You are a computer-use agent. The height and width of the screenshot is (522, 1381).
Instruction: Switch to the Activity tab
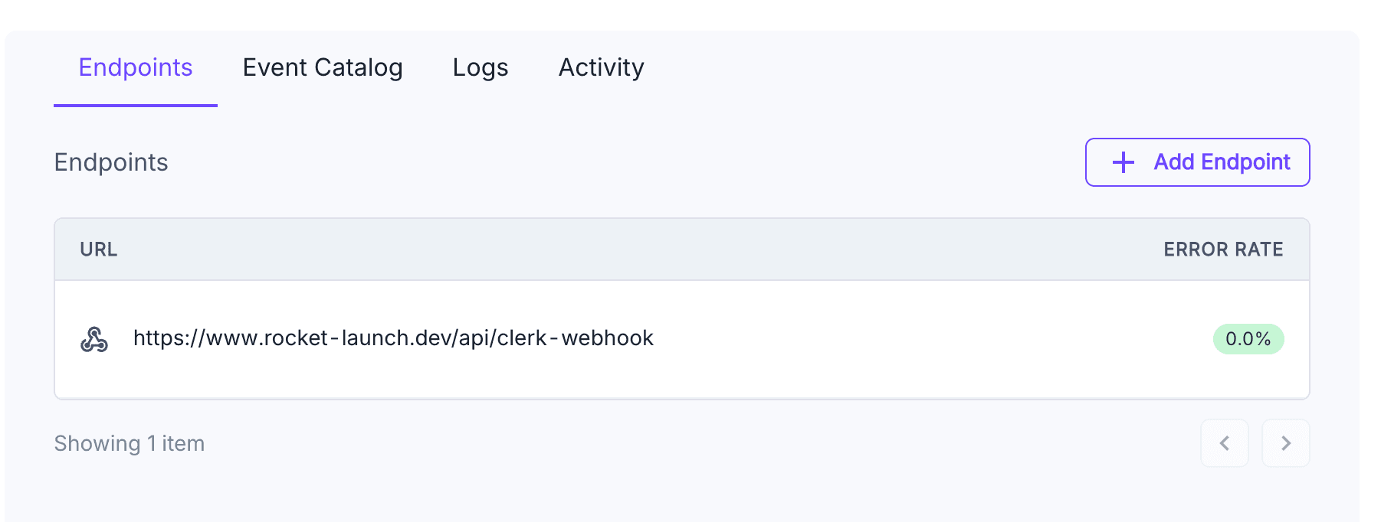tap(601, 67)
